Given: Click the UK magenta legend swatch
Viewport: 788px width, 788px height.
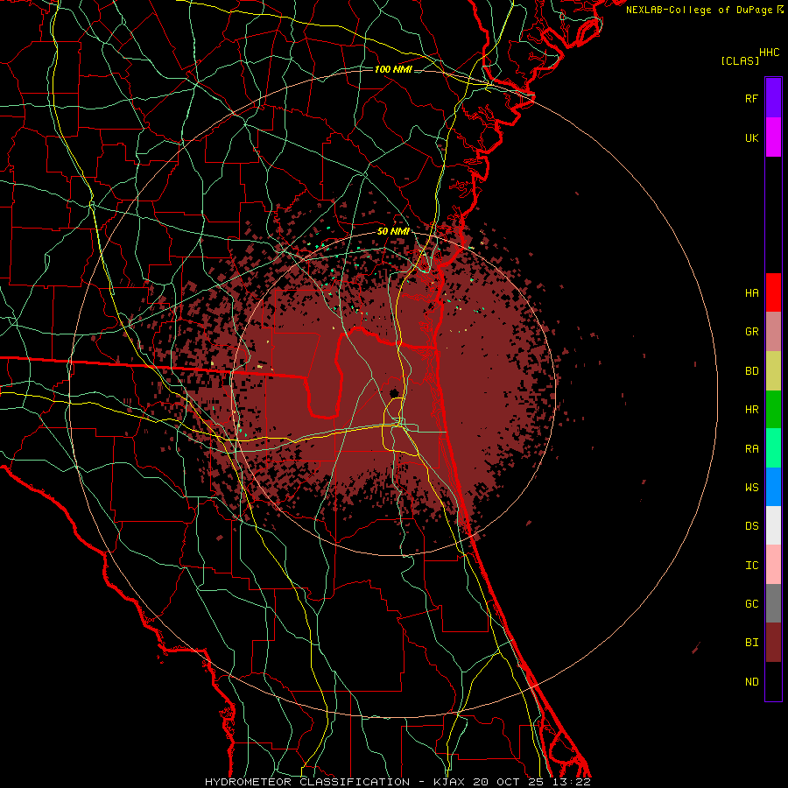Looking at the screenshot, I should click(x=773, y=137).
